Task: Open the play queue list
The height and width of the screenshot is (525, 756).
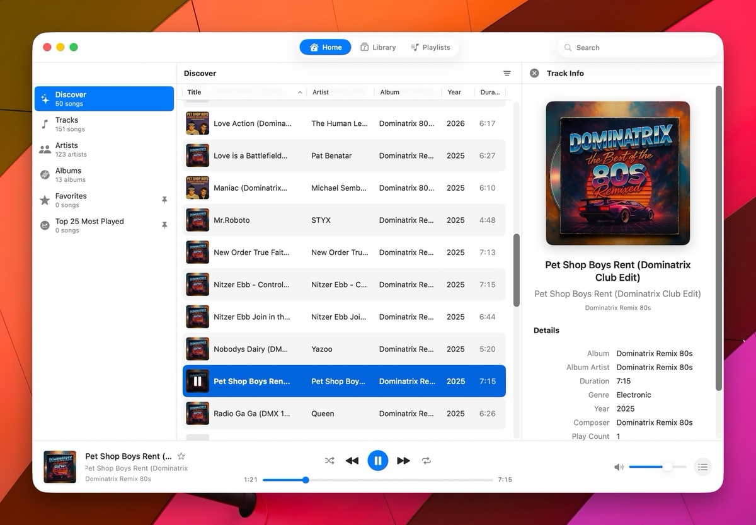Action: click(703, 467)
